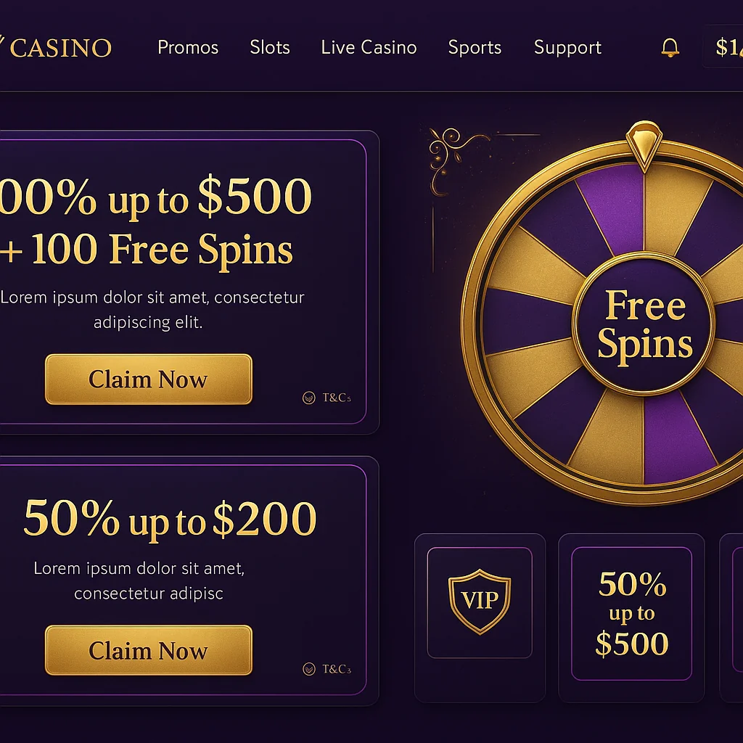Claim the 50% up to $200 bonus
This screenshot has height=743, width=743.
[x=147, y=650]
